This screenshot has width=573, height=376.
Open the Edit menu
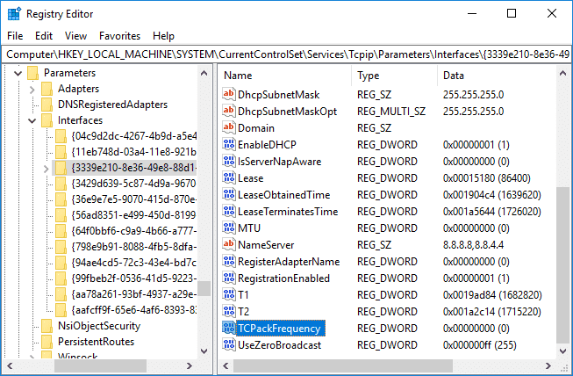(44, 36)
